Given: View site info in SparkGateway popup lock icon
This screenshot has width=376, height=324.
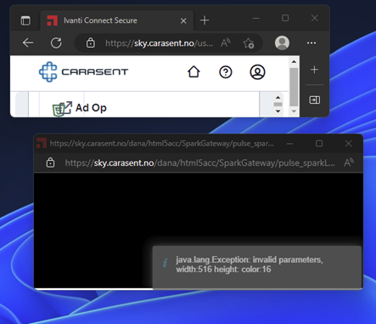Looking at the screenshot, I should (50, 162).
